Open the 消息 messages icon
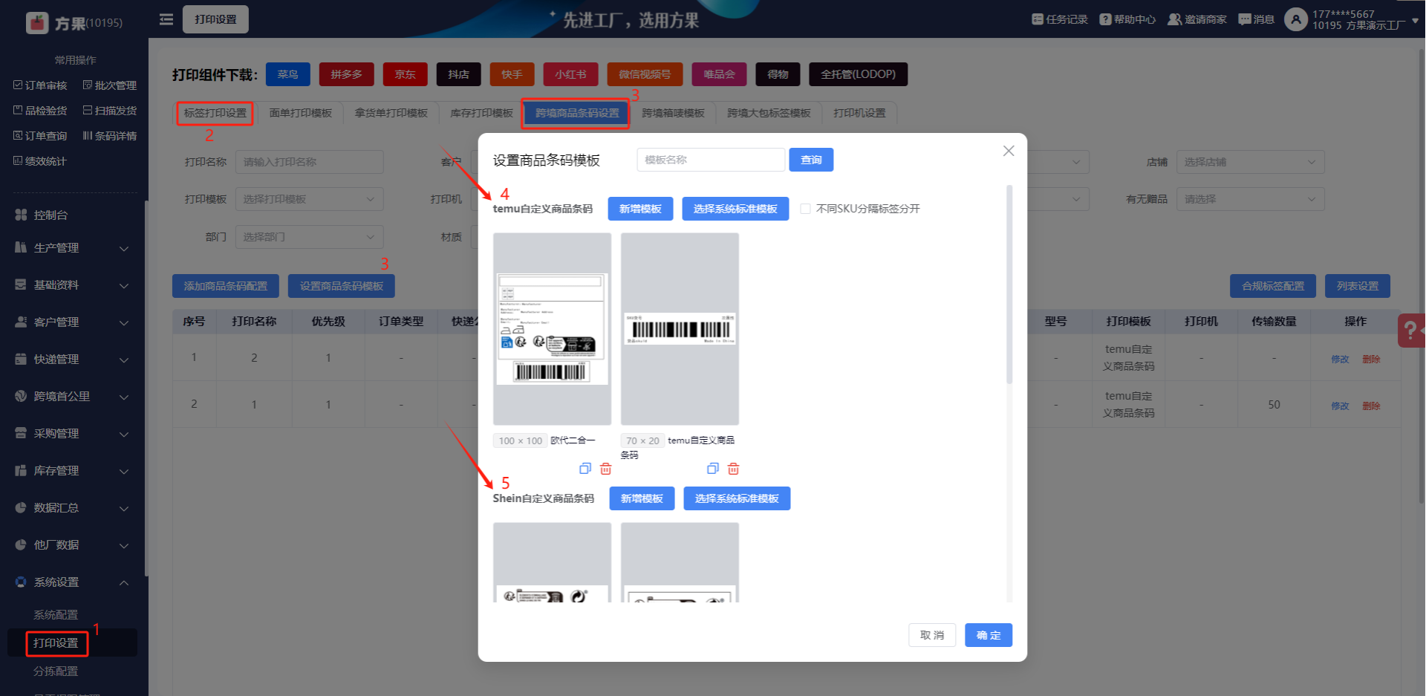1426x696 pixels. (1245, 19)
